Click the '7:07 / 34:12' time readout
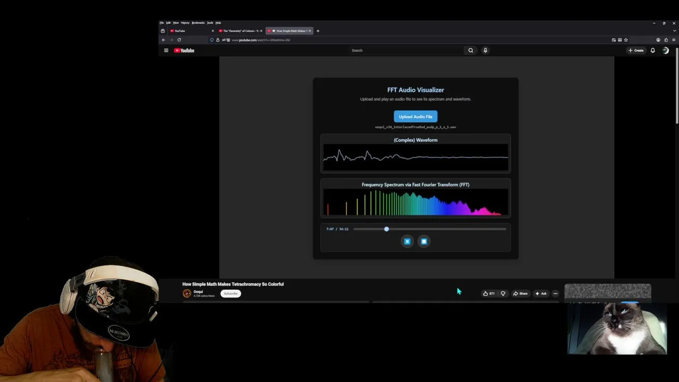 coord(337,229)
